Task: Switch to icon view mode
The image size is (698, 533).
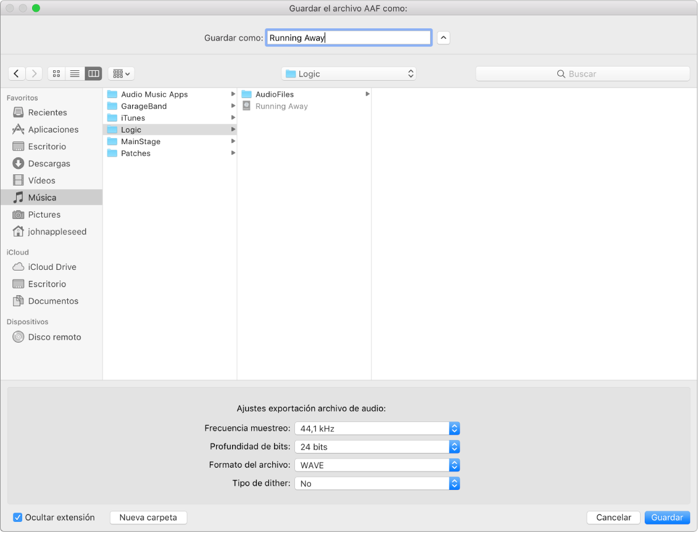Action: (56, 73)
